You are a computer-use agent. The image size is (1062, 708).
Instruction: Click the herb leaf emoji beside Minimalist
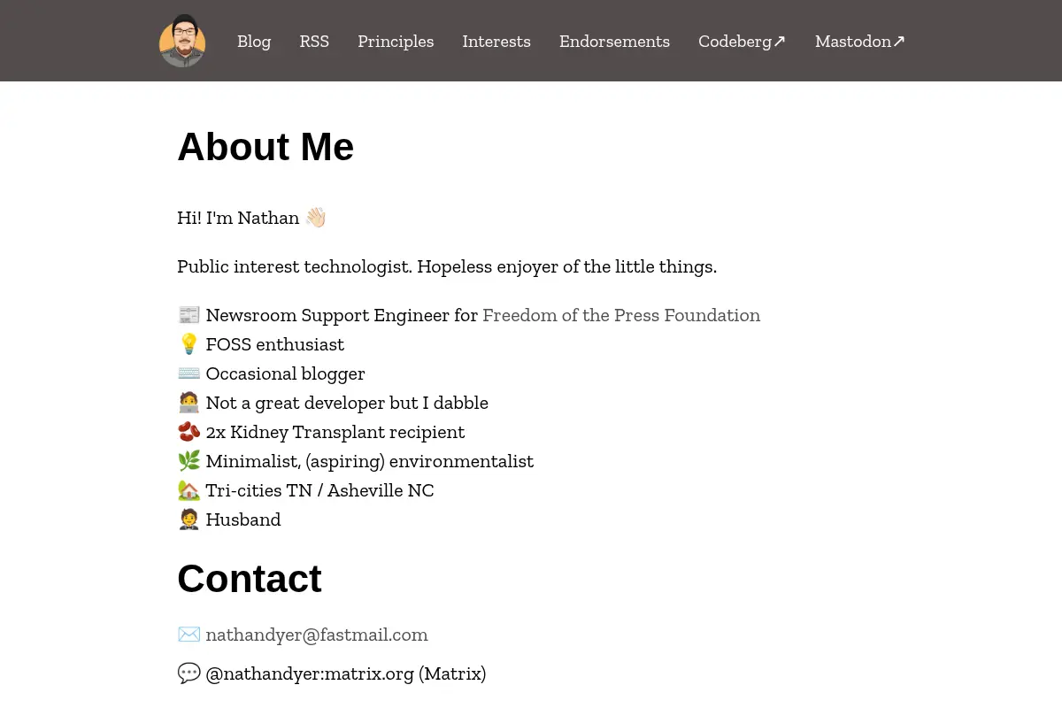point(189,461)
